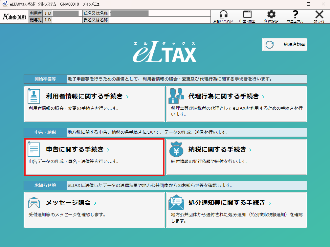Screen dimensions: 330x247
Task: Click the chevron next to メッセージ照会
Action: [x=95, y=203]
